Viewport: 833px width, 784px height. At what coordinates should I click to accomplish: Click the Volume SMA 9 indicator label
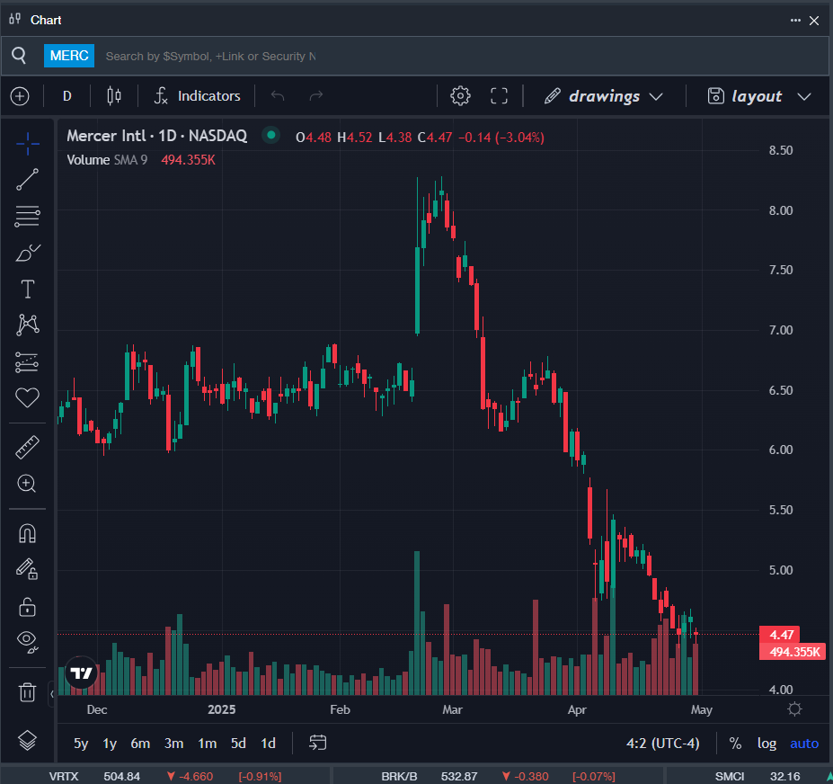107,160
